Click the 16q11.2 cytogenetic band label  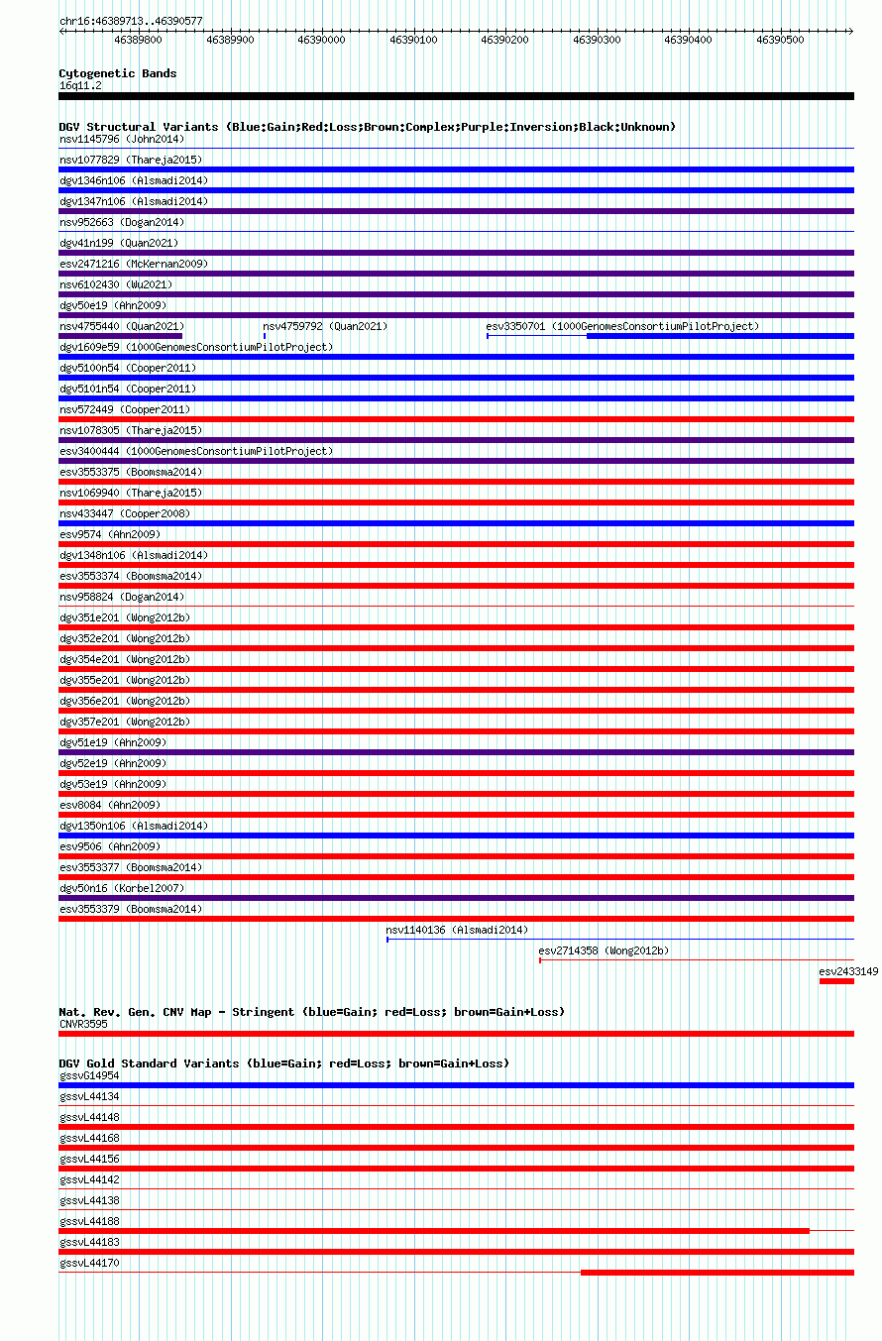(x=80, y=85)
